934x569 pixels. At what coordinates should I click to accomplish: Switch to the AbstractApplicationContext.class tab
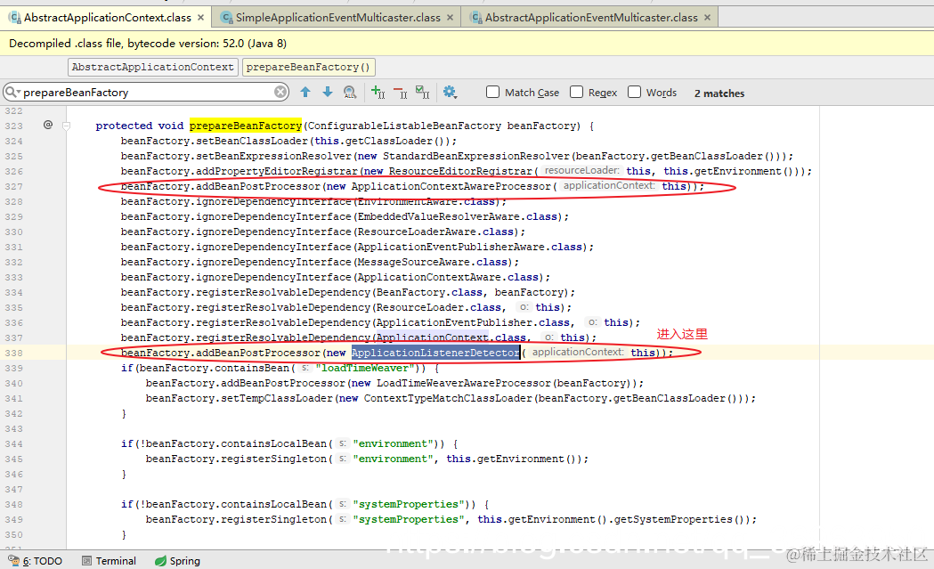[107, 17]
